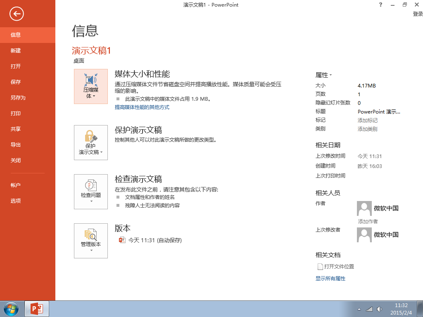Screen dimensions: 423x317
Task: Open the 压缩媒体 compress media button
Action: click(x=91, y=87)
